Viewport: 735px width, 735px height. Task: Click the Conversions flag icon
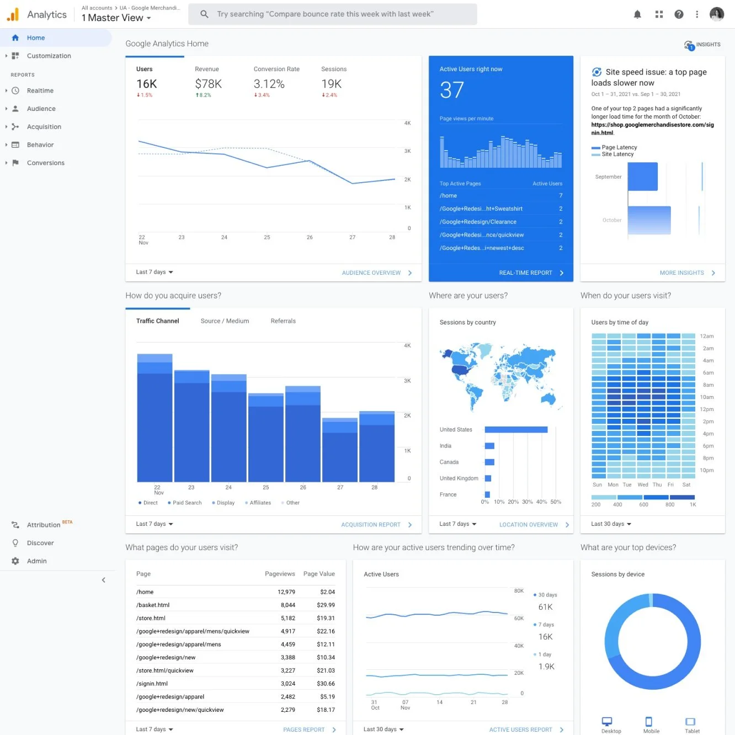(15, 163)
